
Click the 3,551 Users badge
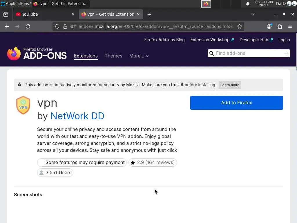[x=55, y=172]
